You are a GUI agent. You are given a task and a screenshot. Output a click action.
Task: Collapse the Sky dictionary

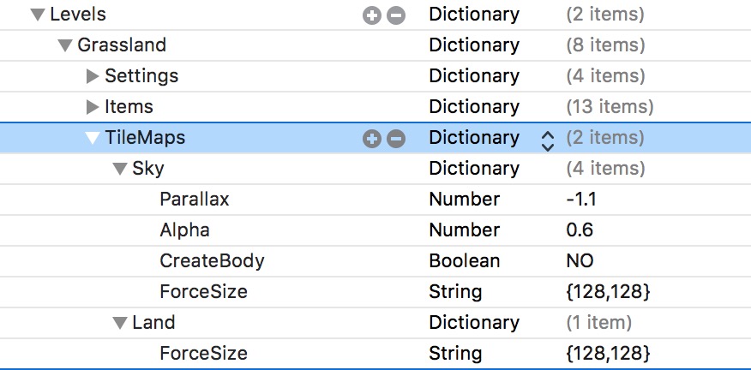(x=120, y=169)
